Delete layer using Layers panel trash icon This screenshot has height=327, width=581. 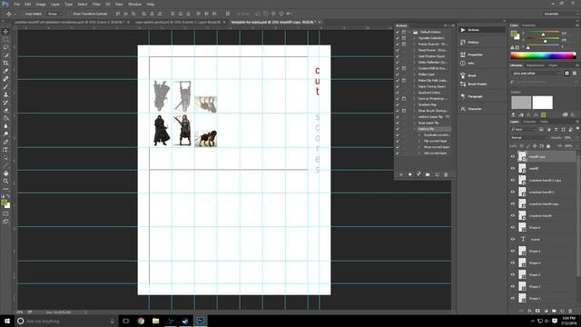570,311
